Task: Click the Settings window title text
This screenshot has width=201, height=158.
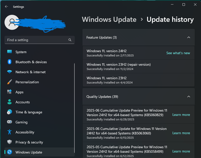Action: [x=19, y=7]
